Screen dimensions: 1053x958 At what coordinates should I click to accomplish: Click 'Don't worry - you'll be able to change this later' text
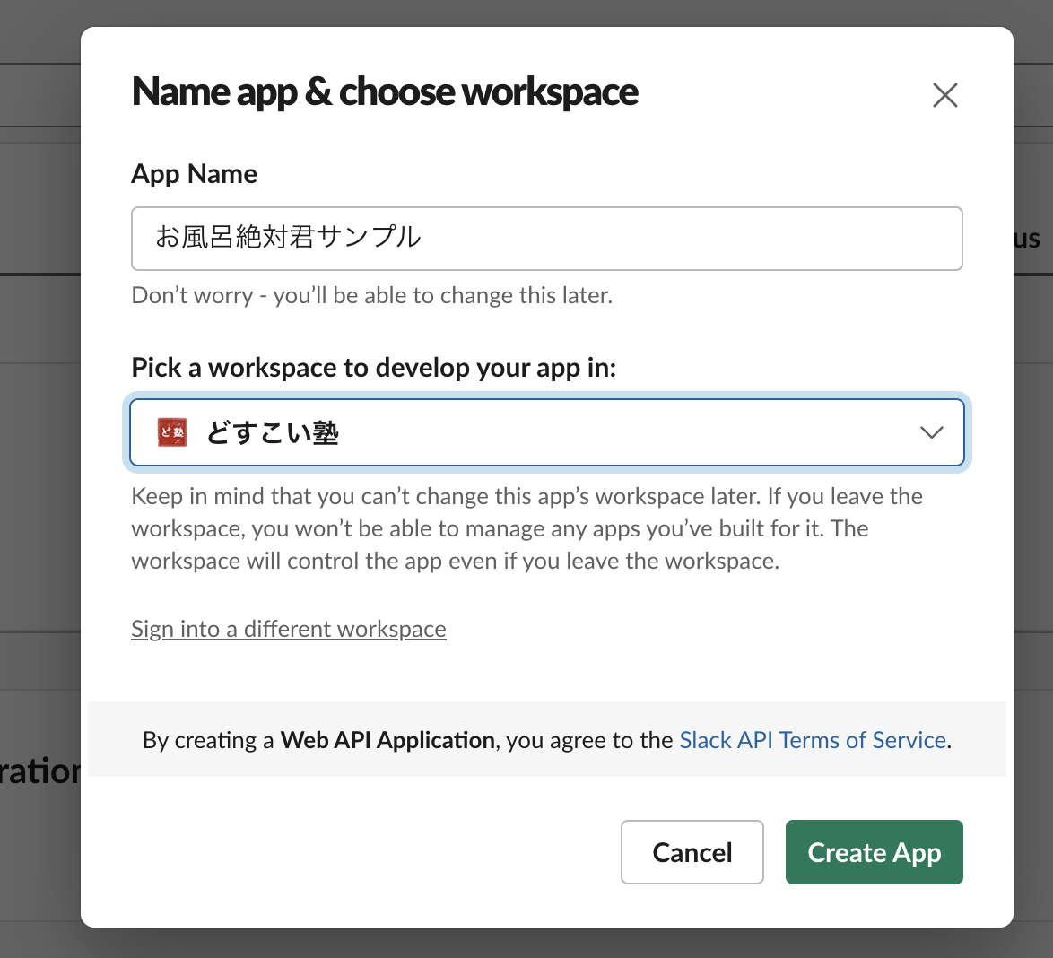[372, 296]
